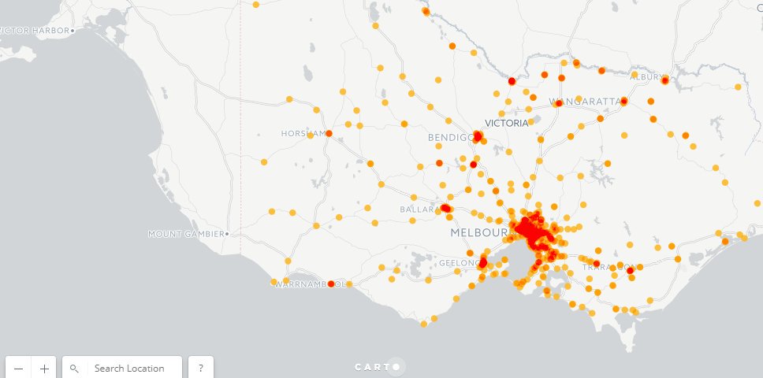The width and height of the screenshot is (763, 378).
Task: Click the BENDIGO town label
Action: click(450, 138)
